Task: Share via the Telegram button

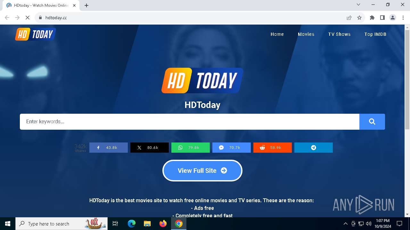Action: pos(313,148)
